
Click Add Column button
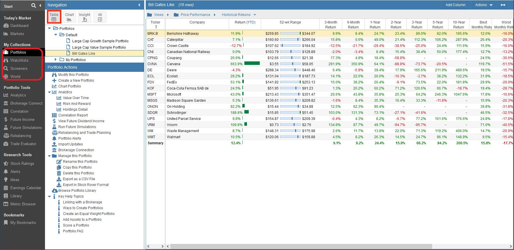(455, 5)
